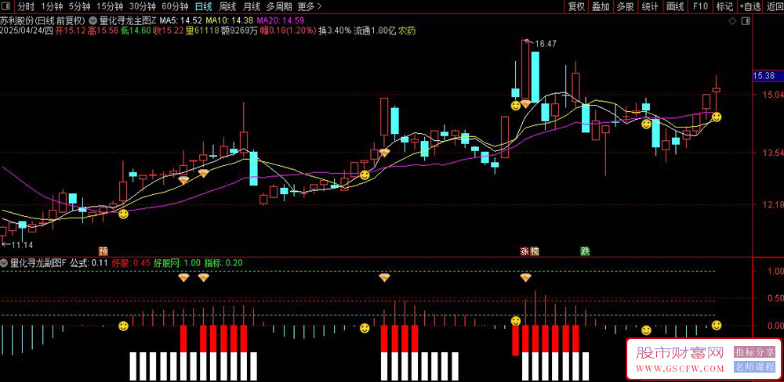Click last diamond on sub-chart 1.00 line
Image resolution: width=784 pixels, height=382 pixels.
pos(525,278)
